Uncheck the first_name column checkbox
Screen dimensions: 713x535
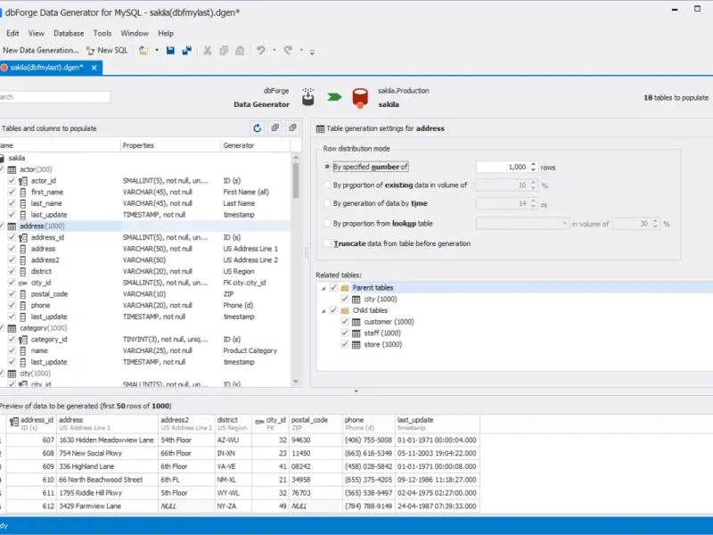click(12, 192)
